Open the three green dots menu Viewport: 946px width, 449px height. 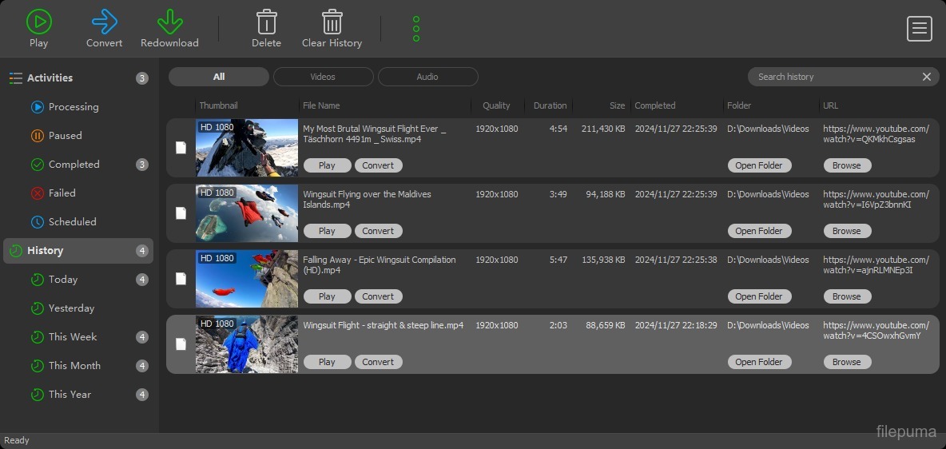(x=416, y=29)
